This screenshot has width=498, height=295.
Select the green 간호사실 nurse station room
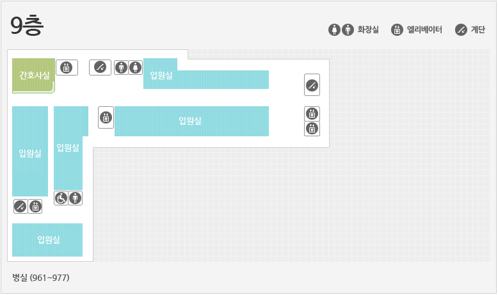pos(34,76)
